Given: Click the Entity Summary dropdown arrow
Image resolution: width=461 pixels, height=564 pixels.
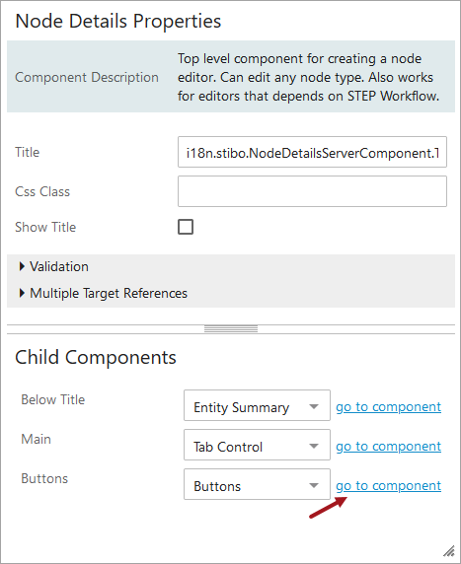Looking at the screenshot, I should [x=314, y=407].
